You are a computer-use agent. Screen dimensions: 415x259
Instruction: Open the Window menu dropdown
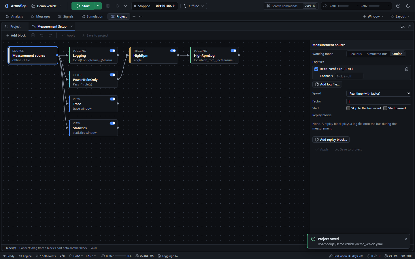pos(373,16)
